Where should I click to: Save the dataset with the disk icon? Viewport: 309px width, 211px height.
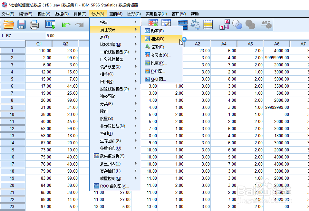click(x=21, y=24)
